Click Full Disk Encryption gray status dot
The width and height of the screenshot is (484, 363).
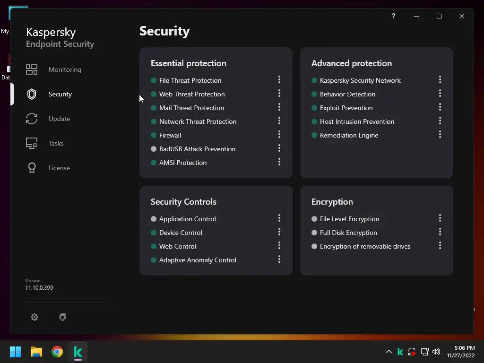coord(314,233)
